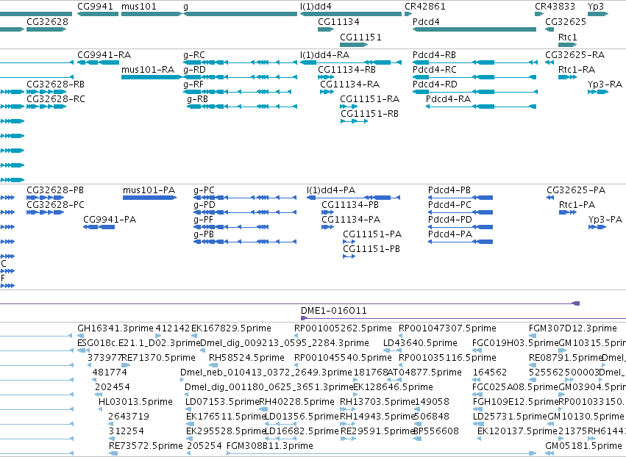Select the CG32628-RB transcript label
The width and height of the screenshot is (626, 457).
55,84
